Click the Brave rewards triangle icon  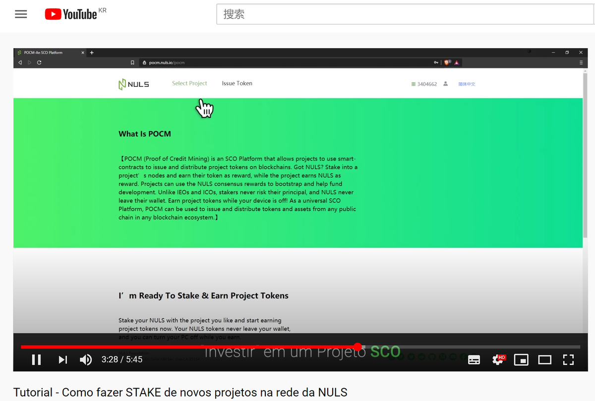click(x=457, y=63)
